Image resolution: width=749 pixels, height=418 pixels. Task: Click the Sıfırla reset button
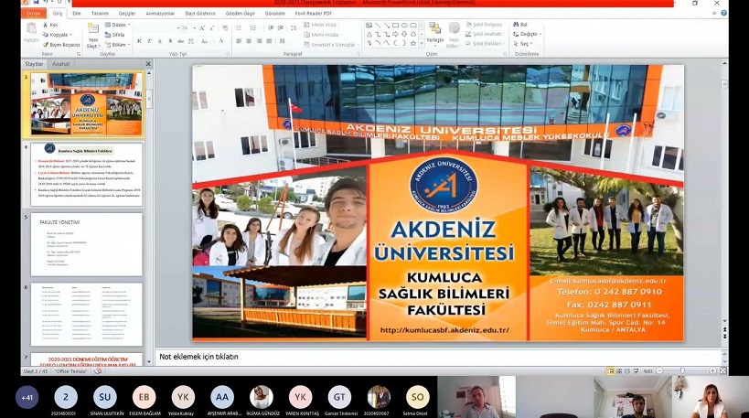(x=114, y=35)
